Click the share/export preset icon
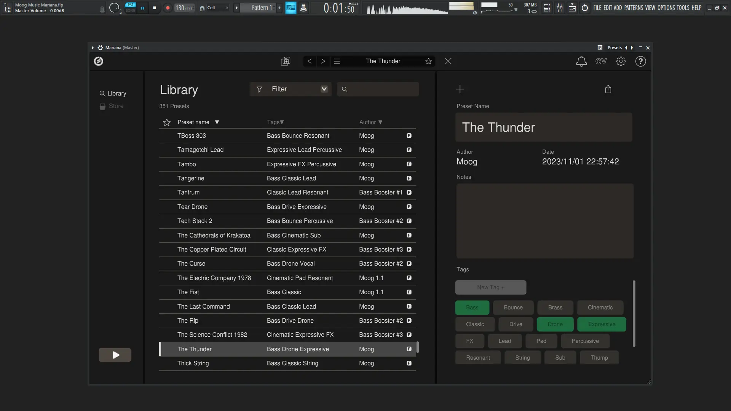731x411 pixels. click(608, 89)
